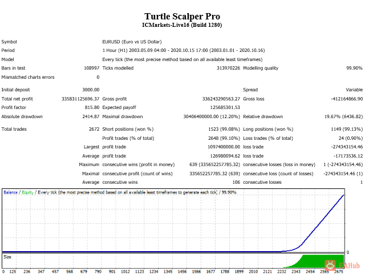The height and width of the screenshot is (274, 365).
Task: Click the Turtle Scalper Pro title
Action: pyautogui.click(x=182, y=17)
